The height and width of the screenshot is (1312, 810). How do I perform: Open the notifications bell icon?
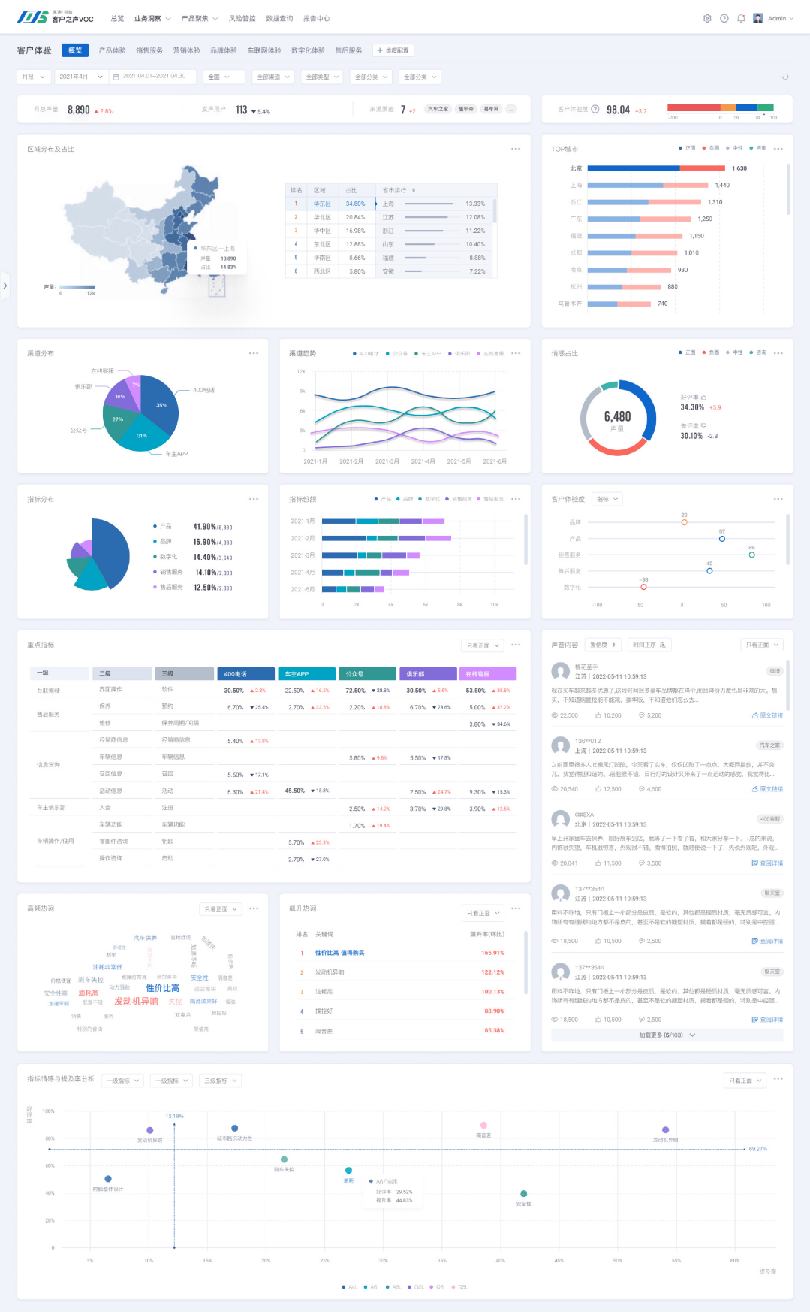click(x=741, y=18)
